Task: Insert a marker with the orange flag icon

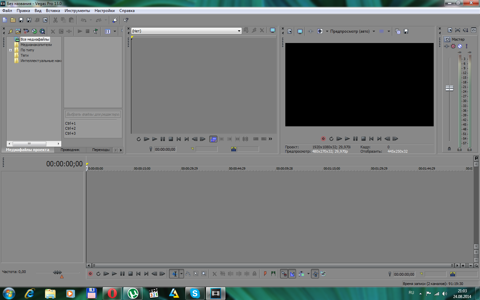Action: (265, 274)
